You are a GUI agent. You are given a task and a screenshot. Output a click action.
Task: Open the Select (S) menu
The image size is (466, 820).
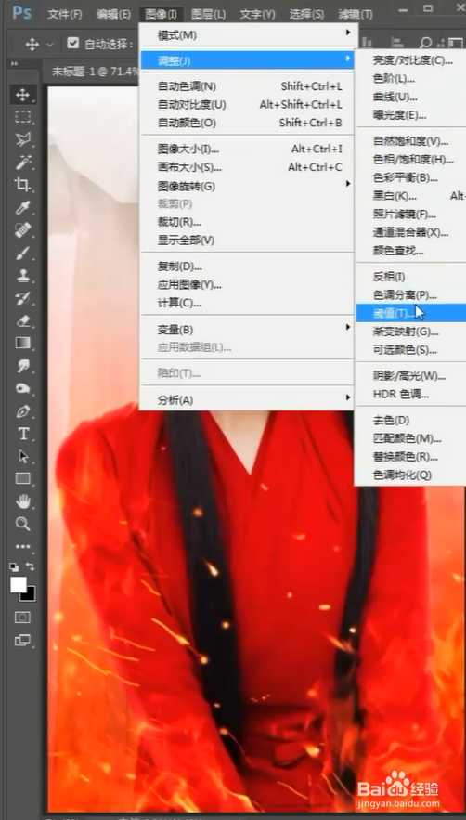pyautogui.click(x=306, y=14)
